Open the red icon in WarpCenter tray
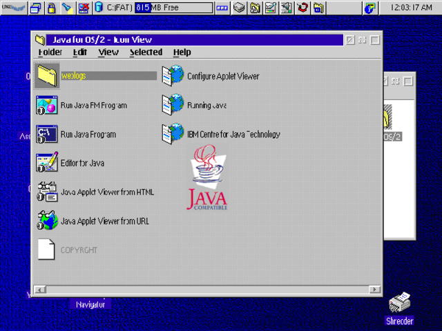This screenshot has height=331, width=442. click(302, 8)
